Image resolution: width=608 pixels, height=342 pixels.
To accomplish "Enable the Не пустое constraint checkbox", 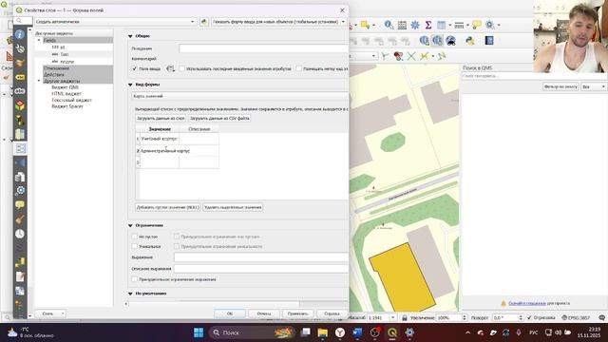I will point(135,237).
